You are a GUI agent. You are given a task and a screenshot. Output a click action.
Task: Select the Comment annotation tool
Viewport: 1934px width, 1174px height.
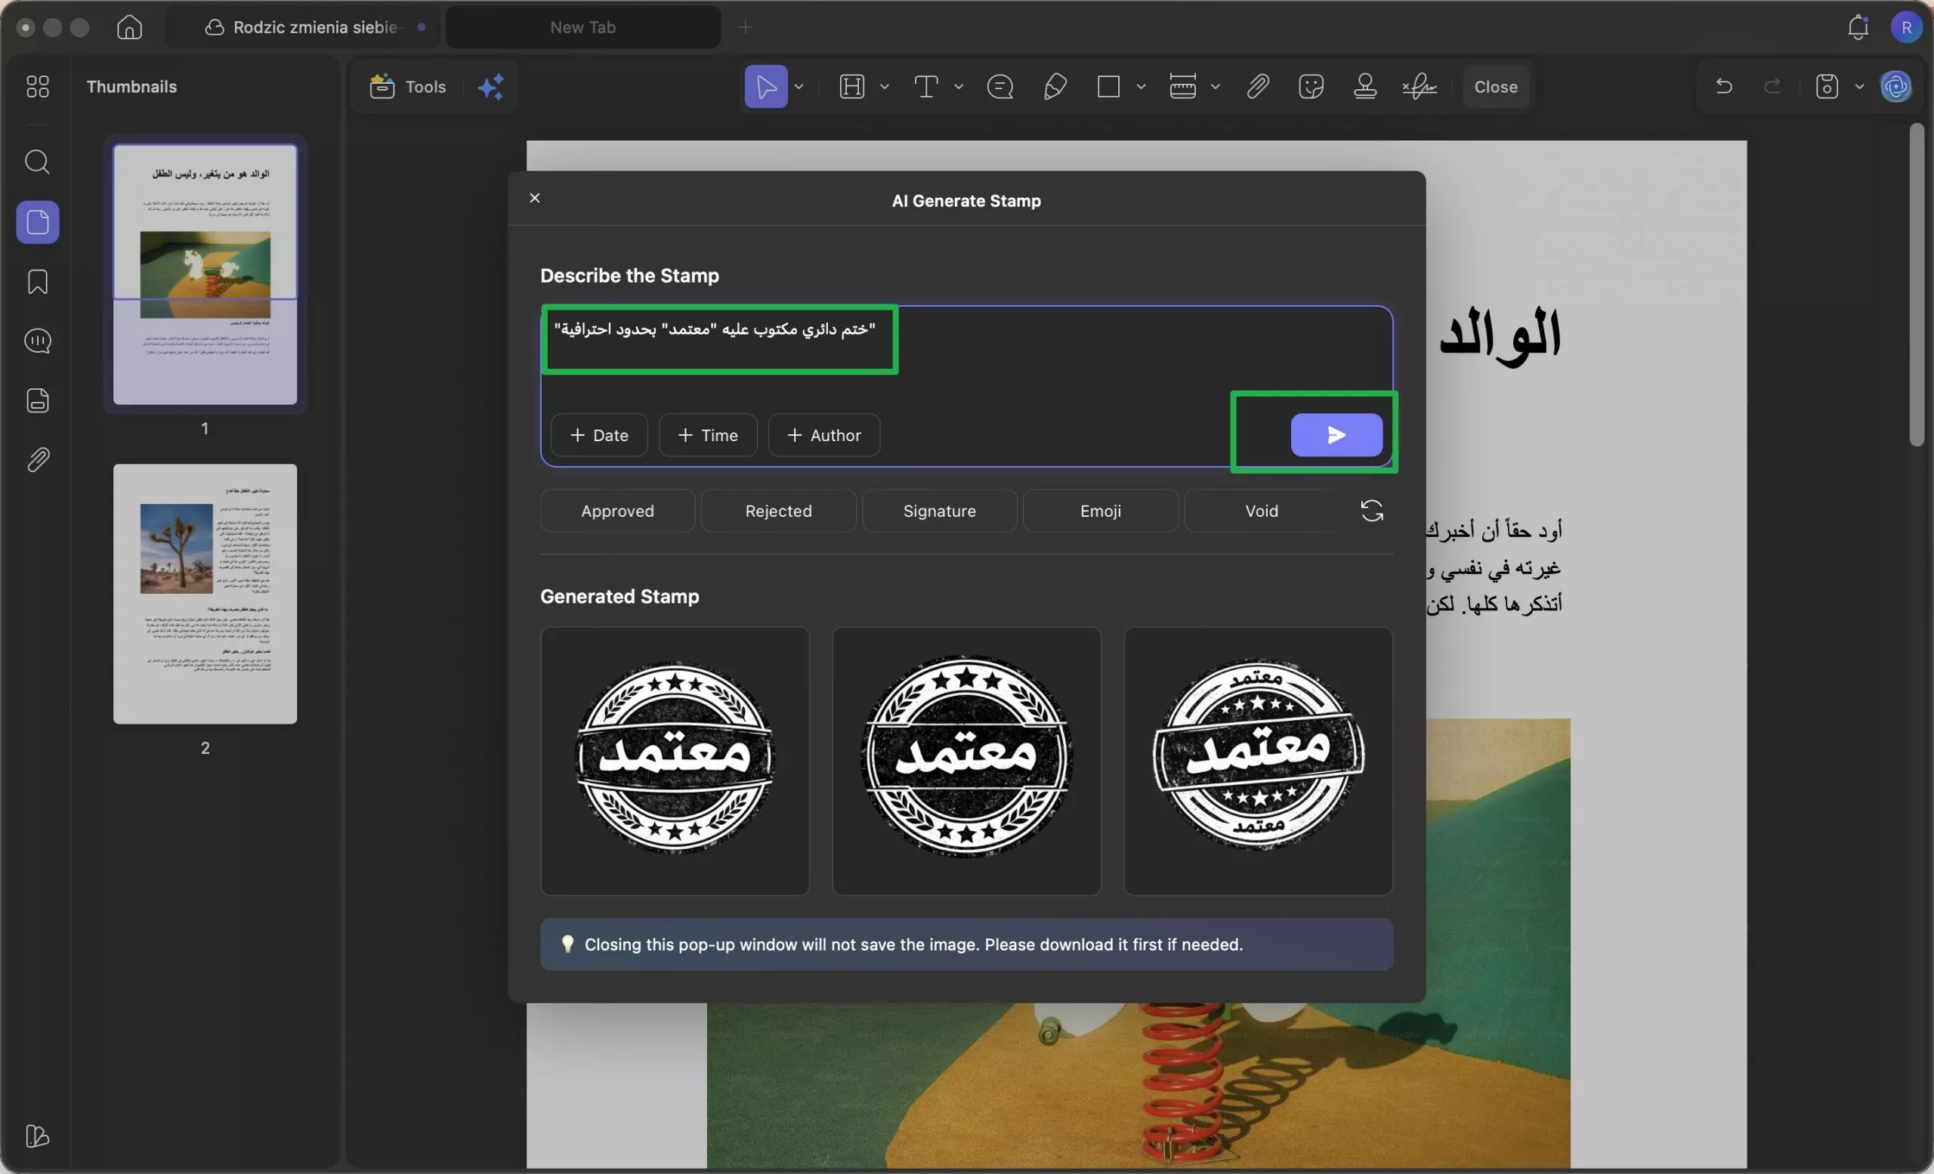coord(1000,86)
